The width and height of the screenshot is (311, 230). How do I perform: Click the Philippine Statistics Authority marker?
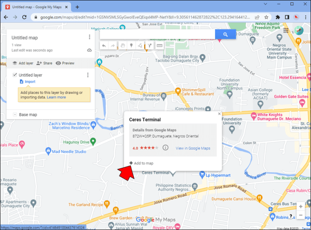[195, 187]
